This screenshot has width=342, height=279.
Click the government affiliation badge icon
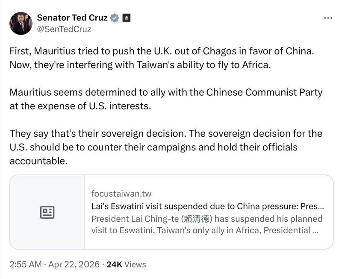pyautogui.click(x=127, y=18)
